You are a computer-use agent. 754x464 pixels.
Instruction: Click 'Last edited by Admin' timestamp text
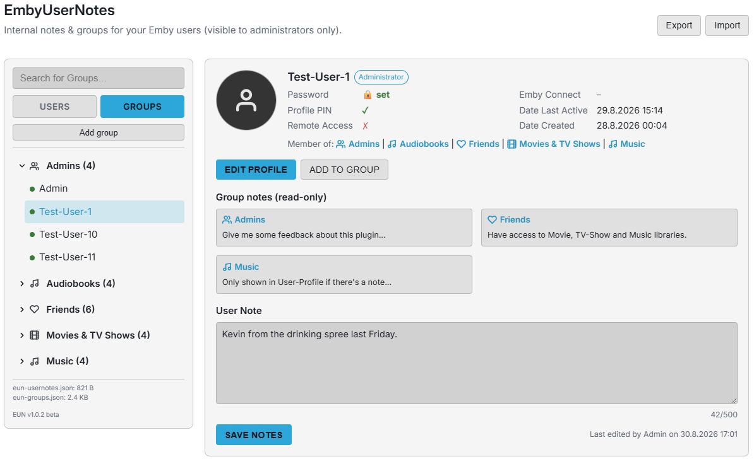[x=664, y=434]
